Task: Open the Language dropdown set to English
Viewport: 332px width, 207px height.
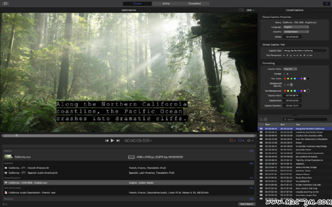Action: (296, 27)
